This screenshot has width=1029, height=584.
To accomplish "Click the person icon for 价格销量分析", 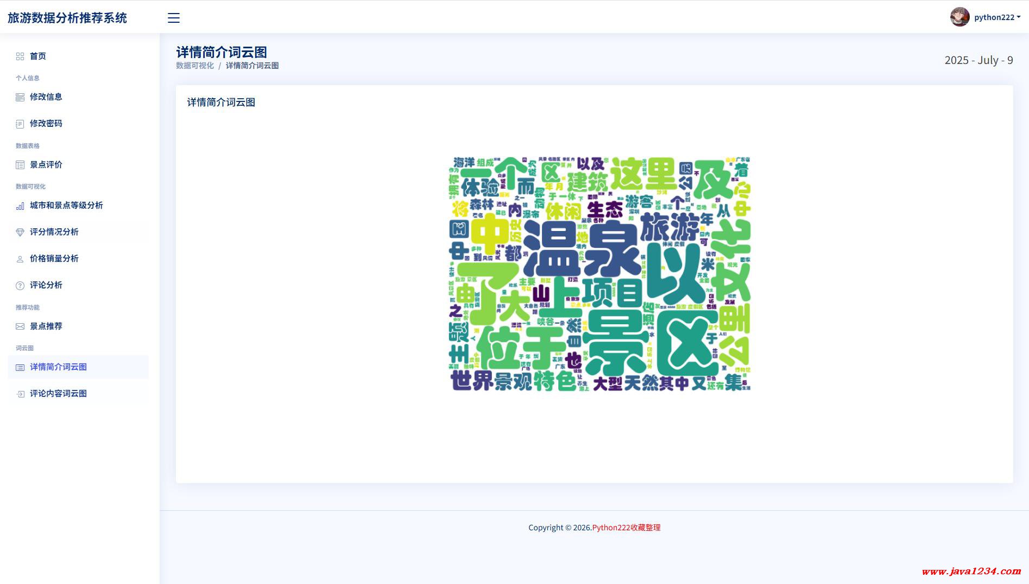I will click(20, 259).
